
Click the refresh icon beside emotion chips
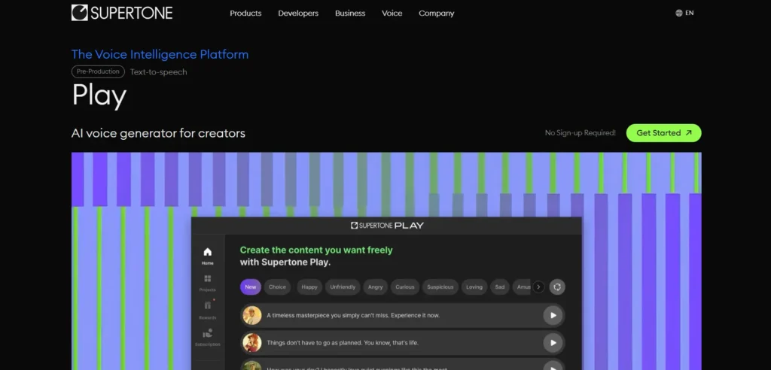[x=557, y=287]
